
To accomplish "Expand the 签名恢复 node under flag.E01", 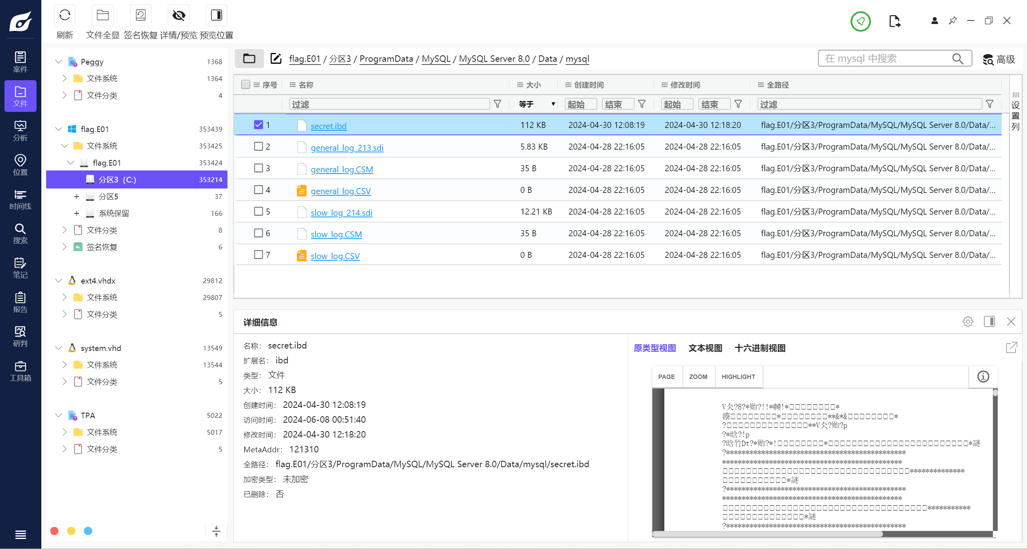I will pyautogui.click(x=64, y=247).
